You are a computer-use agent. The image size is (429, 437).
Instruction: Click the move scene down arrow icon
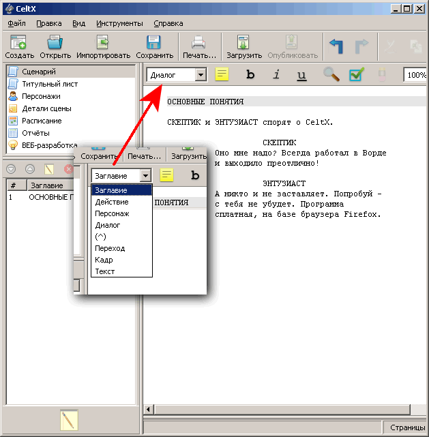tap(11, 169)
